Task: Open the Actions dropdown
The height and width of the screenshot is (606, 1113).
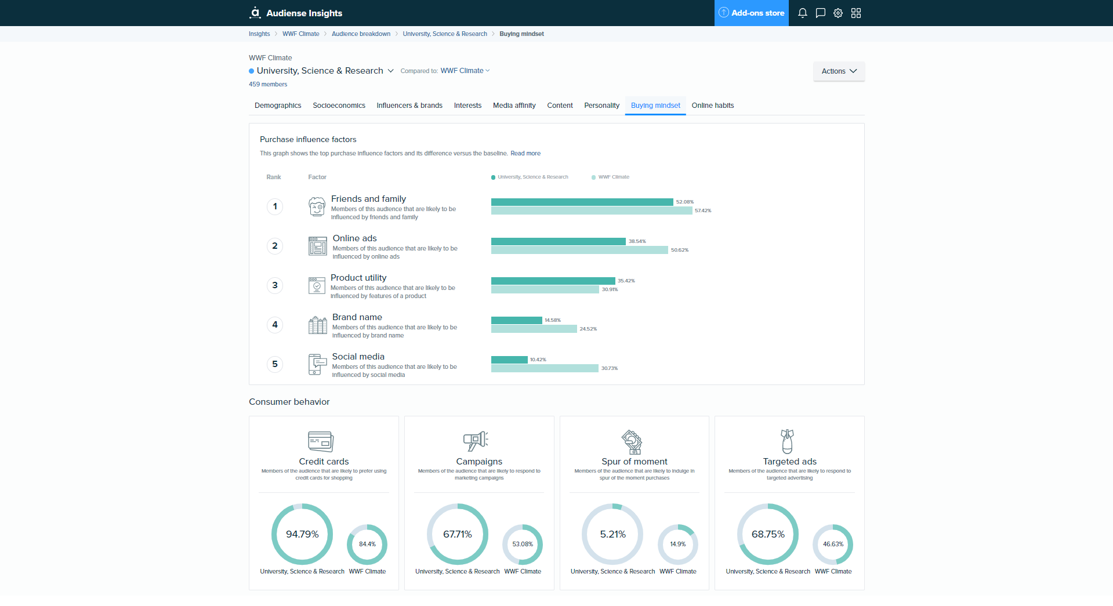Action: (838, 71)
